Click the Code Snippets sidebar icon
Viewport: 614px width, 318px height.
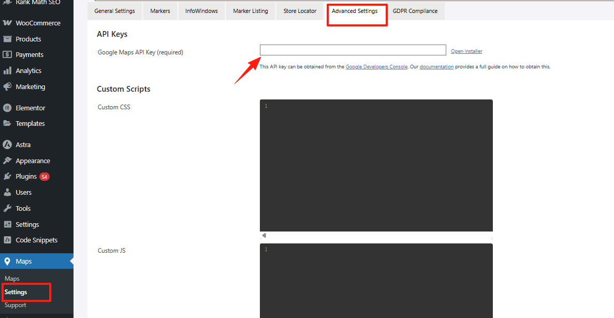point(9,240)
